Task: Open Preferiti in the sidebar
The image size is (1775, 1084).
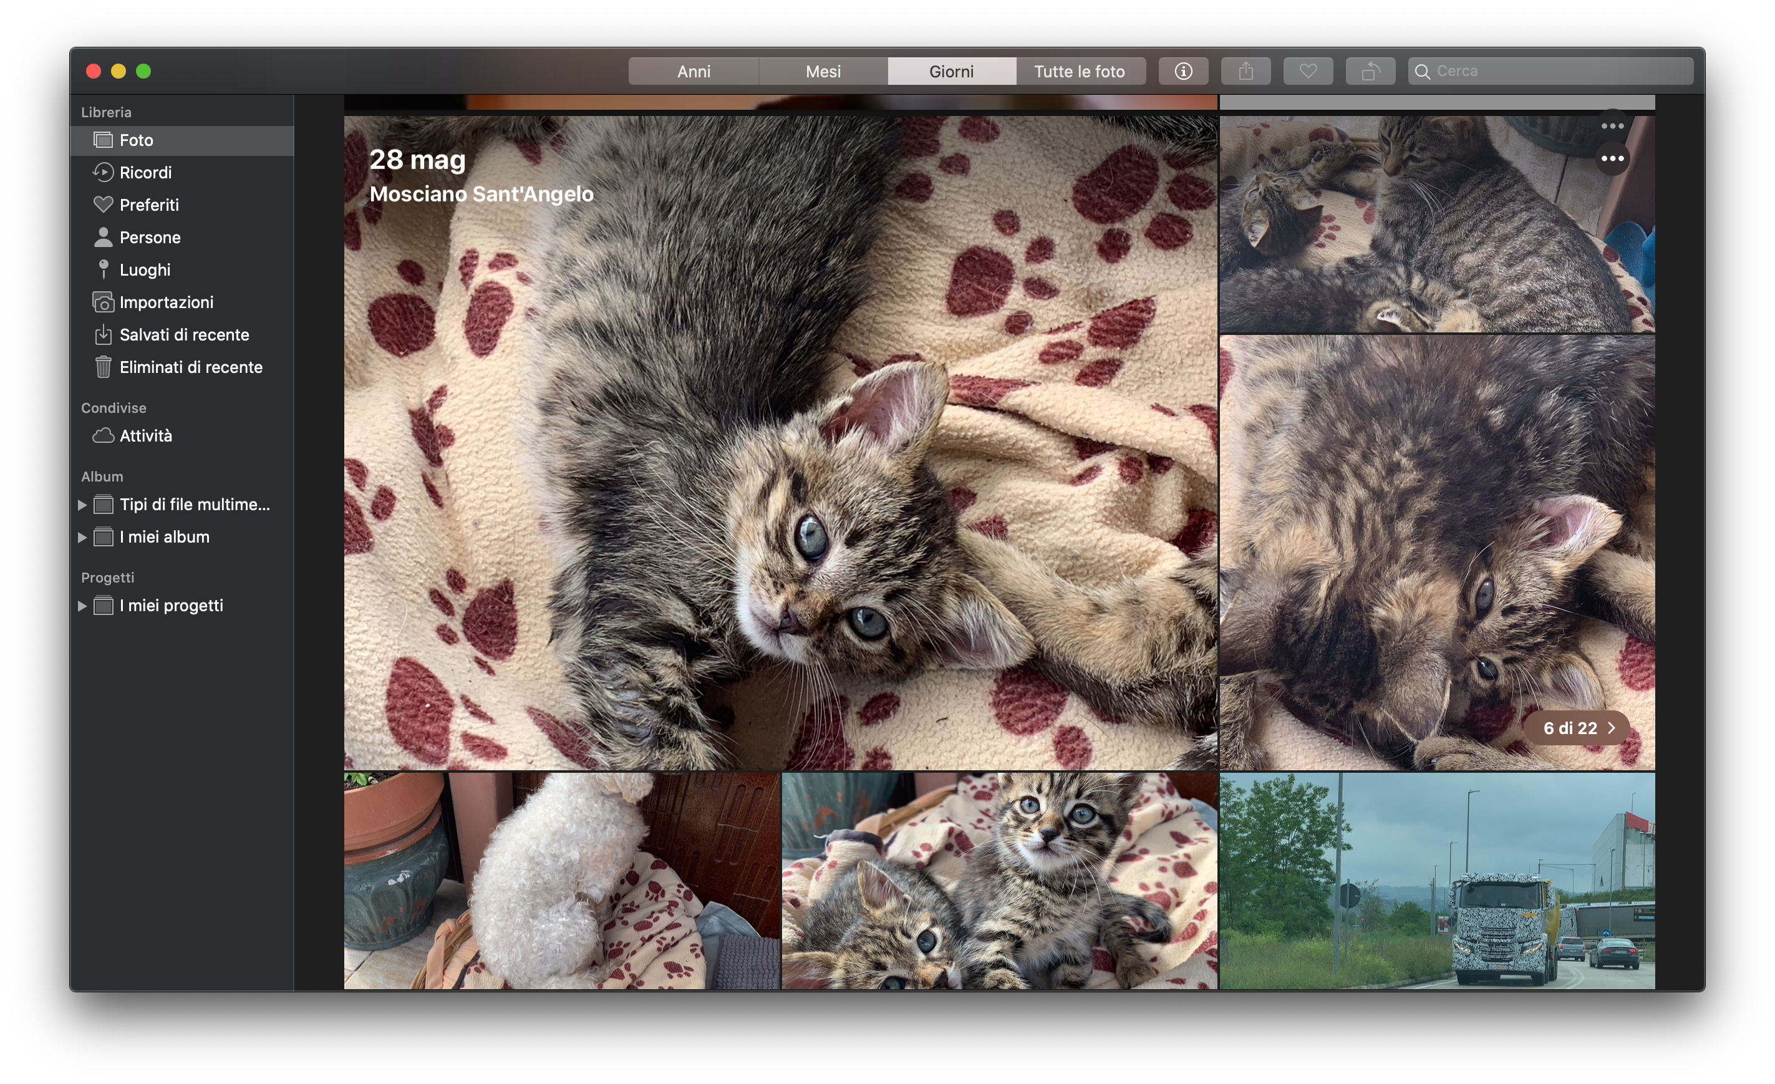Action: pos(182,205)
